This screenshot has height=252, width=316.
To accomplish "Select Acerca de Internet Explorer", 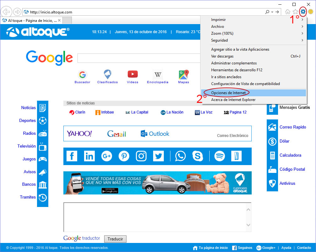I will pos(254,100).
